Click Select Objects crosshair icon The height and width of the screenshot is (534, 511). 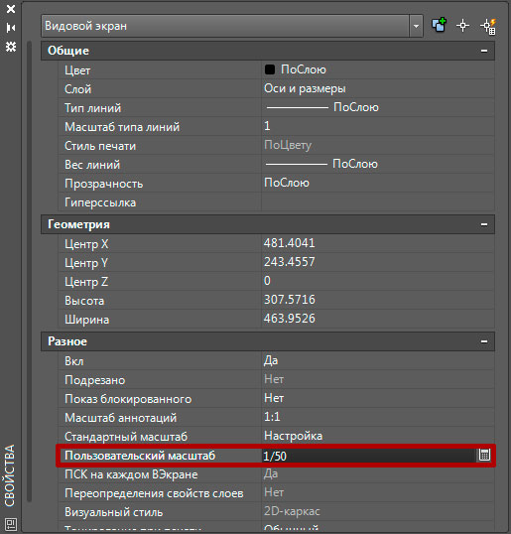(462, 26)
